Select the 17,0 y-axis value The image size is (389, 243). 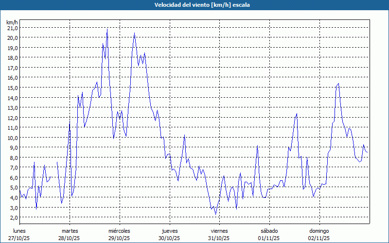pyautogui.click(x=13, y=68)
